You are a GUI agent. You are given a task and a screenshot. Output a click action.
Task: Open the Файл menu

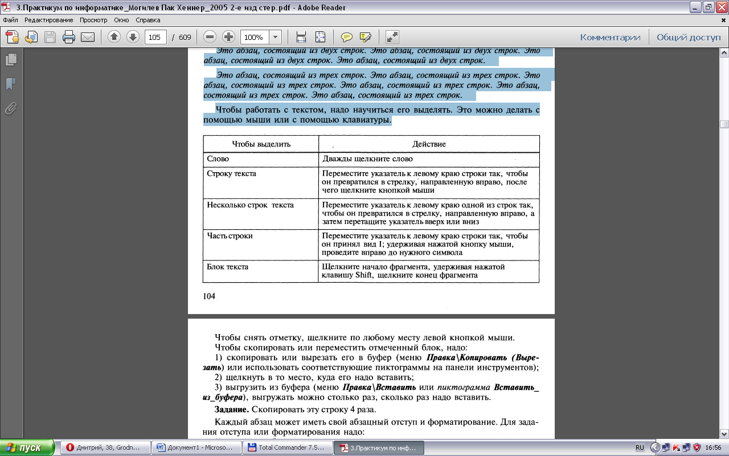click(10, 20)
